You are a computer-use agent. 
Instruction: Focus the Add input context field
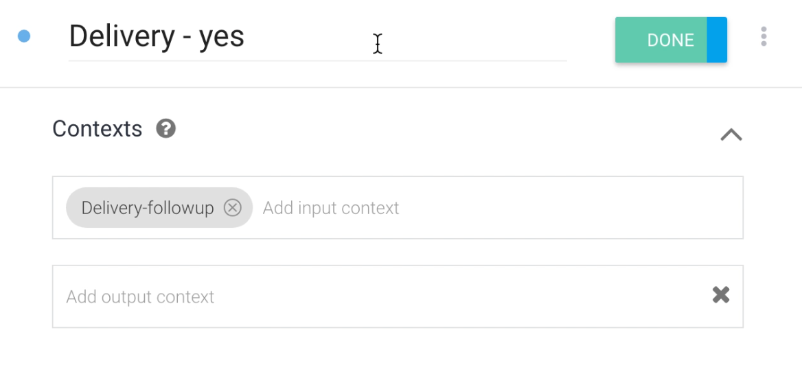pyautogui.click(x=481, y=208)
